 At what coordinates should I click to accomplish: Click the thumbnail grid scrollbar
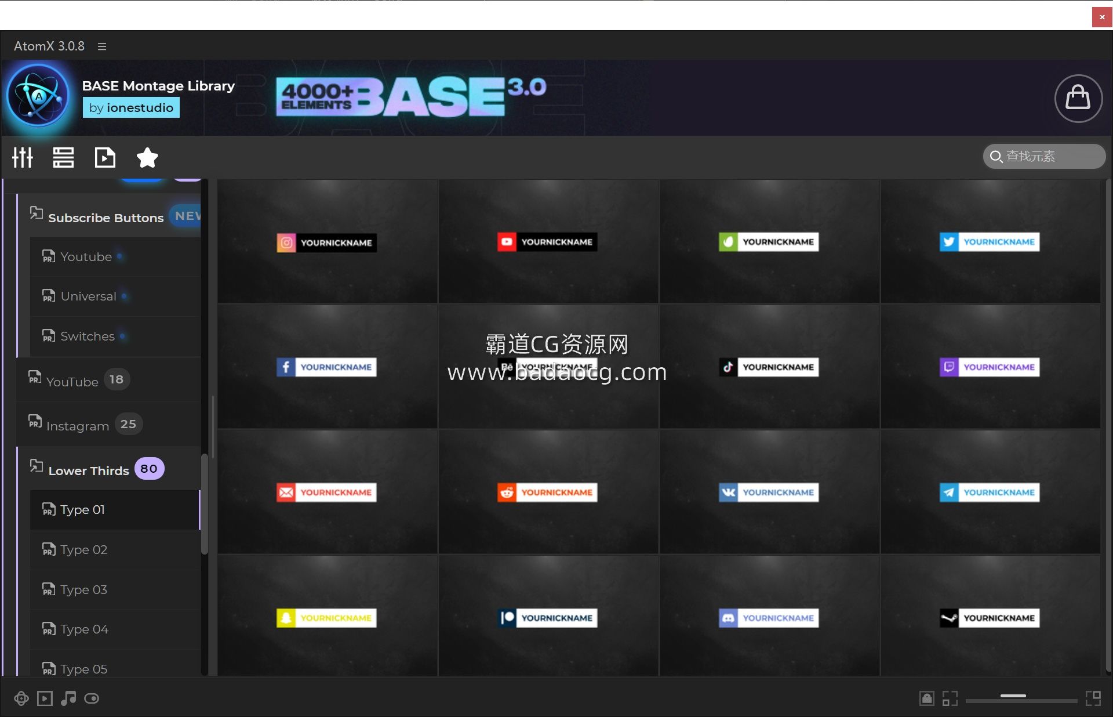(x=1108, y=426)
